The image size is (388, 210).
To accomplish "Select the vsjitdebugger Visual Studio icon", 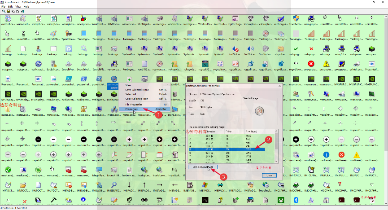I will pyautogui.click(x=235, y=18).
